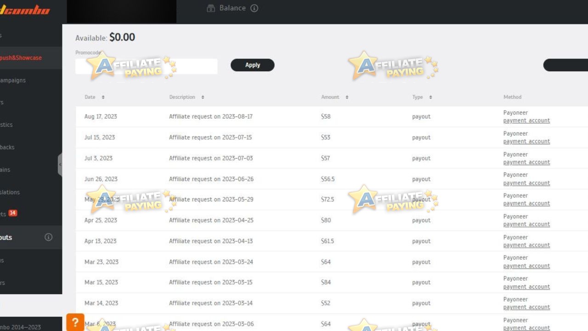Select the $57 amount cell

point(326,159)
